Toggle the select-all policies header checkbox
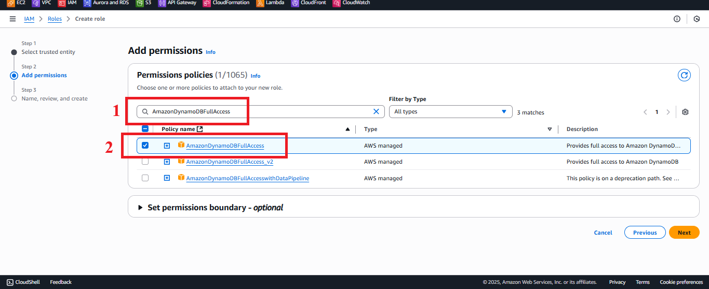This screenshot has height=289, width=709. tap(145, 129)
